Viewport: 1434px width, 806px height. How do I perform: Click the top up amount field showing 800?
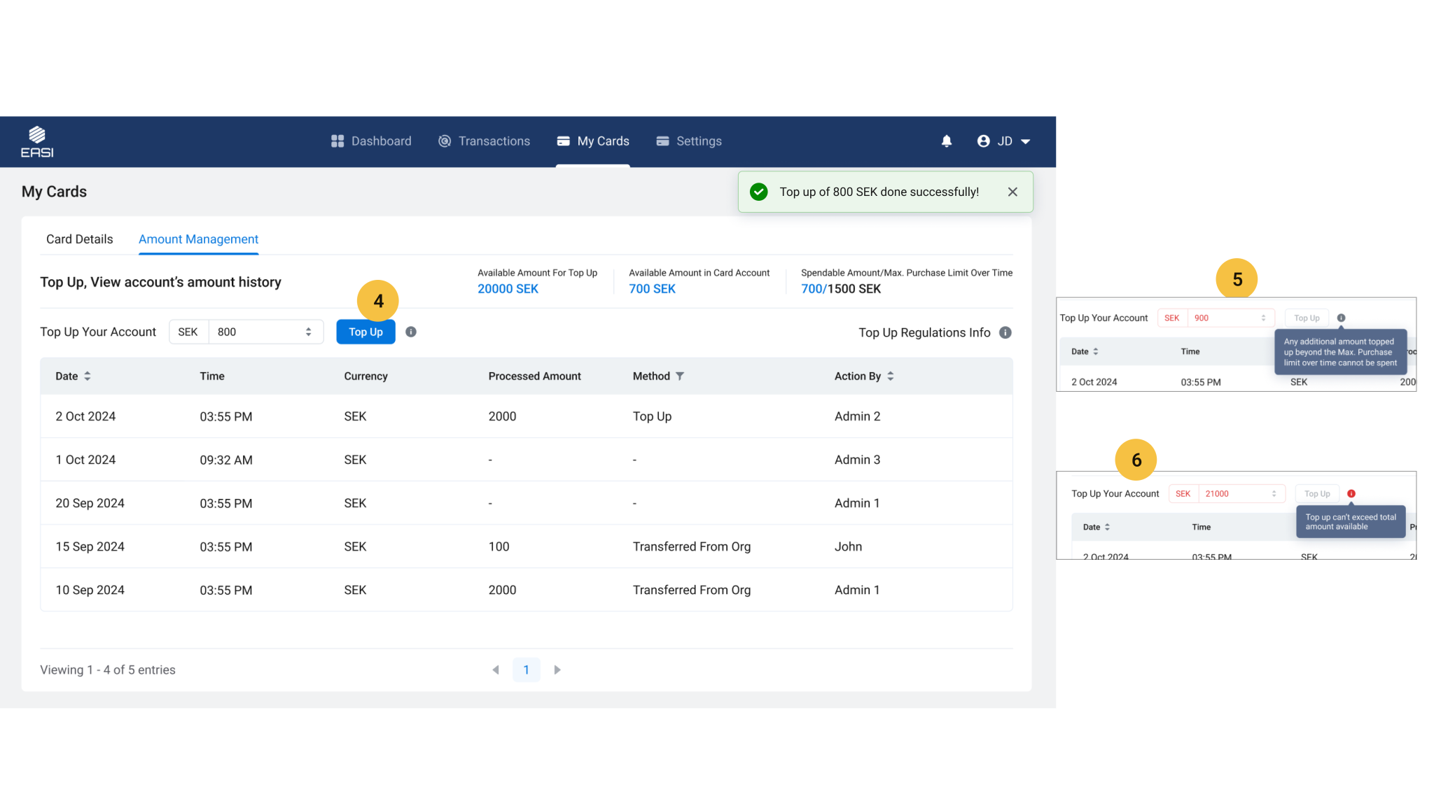click(x=256, y=332)
